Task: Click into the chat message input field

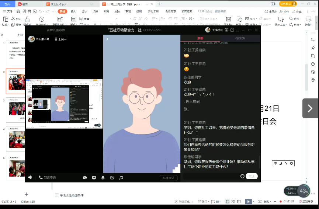Action: pyautogui.click(x=210, y=176)
